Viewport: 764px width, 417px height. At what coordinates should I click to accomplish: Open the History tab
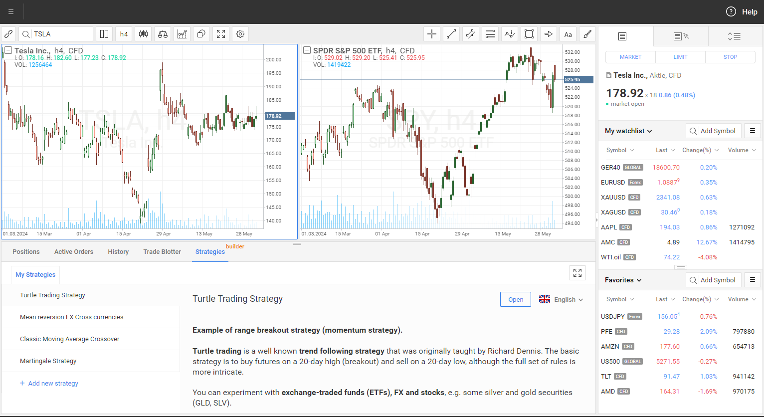pyautogui.click(x=118, y=252)
